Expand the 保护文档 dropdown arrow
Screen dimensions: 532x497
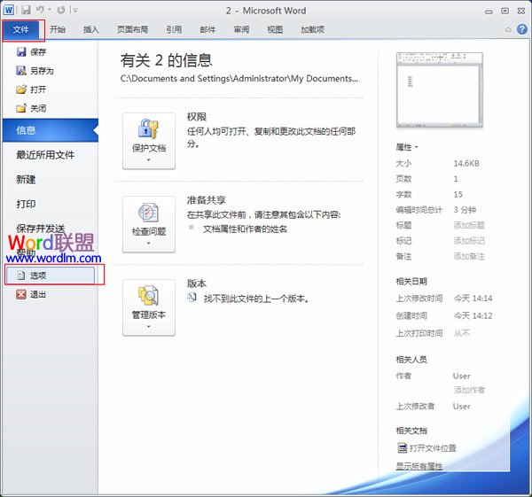tap(149, 159)
